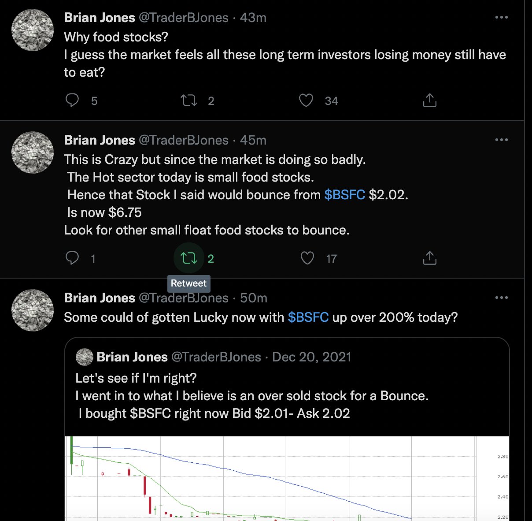The height and width of the screenshot is (521, 532).
Task: Open the 45m timestamp link
Action: pos(253,140)
